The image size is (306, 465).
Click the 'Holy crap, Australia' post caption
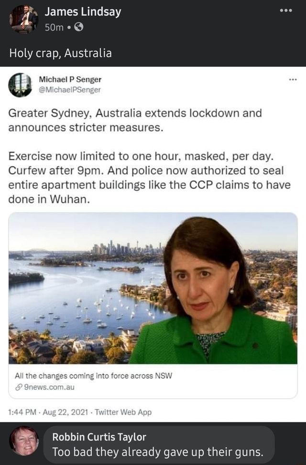61,53
